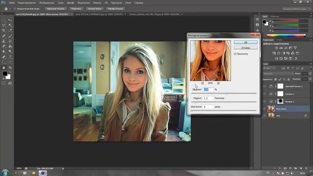Select the Type tool
The image size is (313, 176).
[x=10, y=57]
